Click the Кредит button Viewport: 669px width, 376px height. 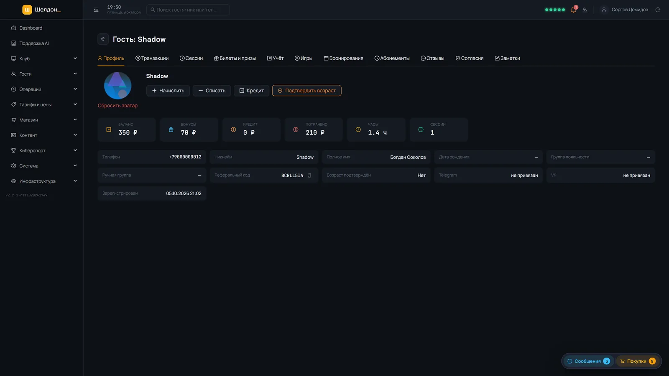(251, 91)
